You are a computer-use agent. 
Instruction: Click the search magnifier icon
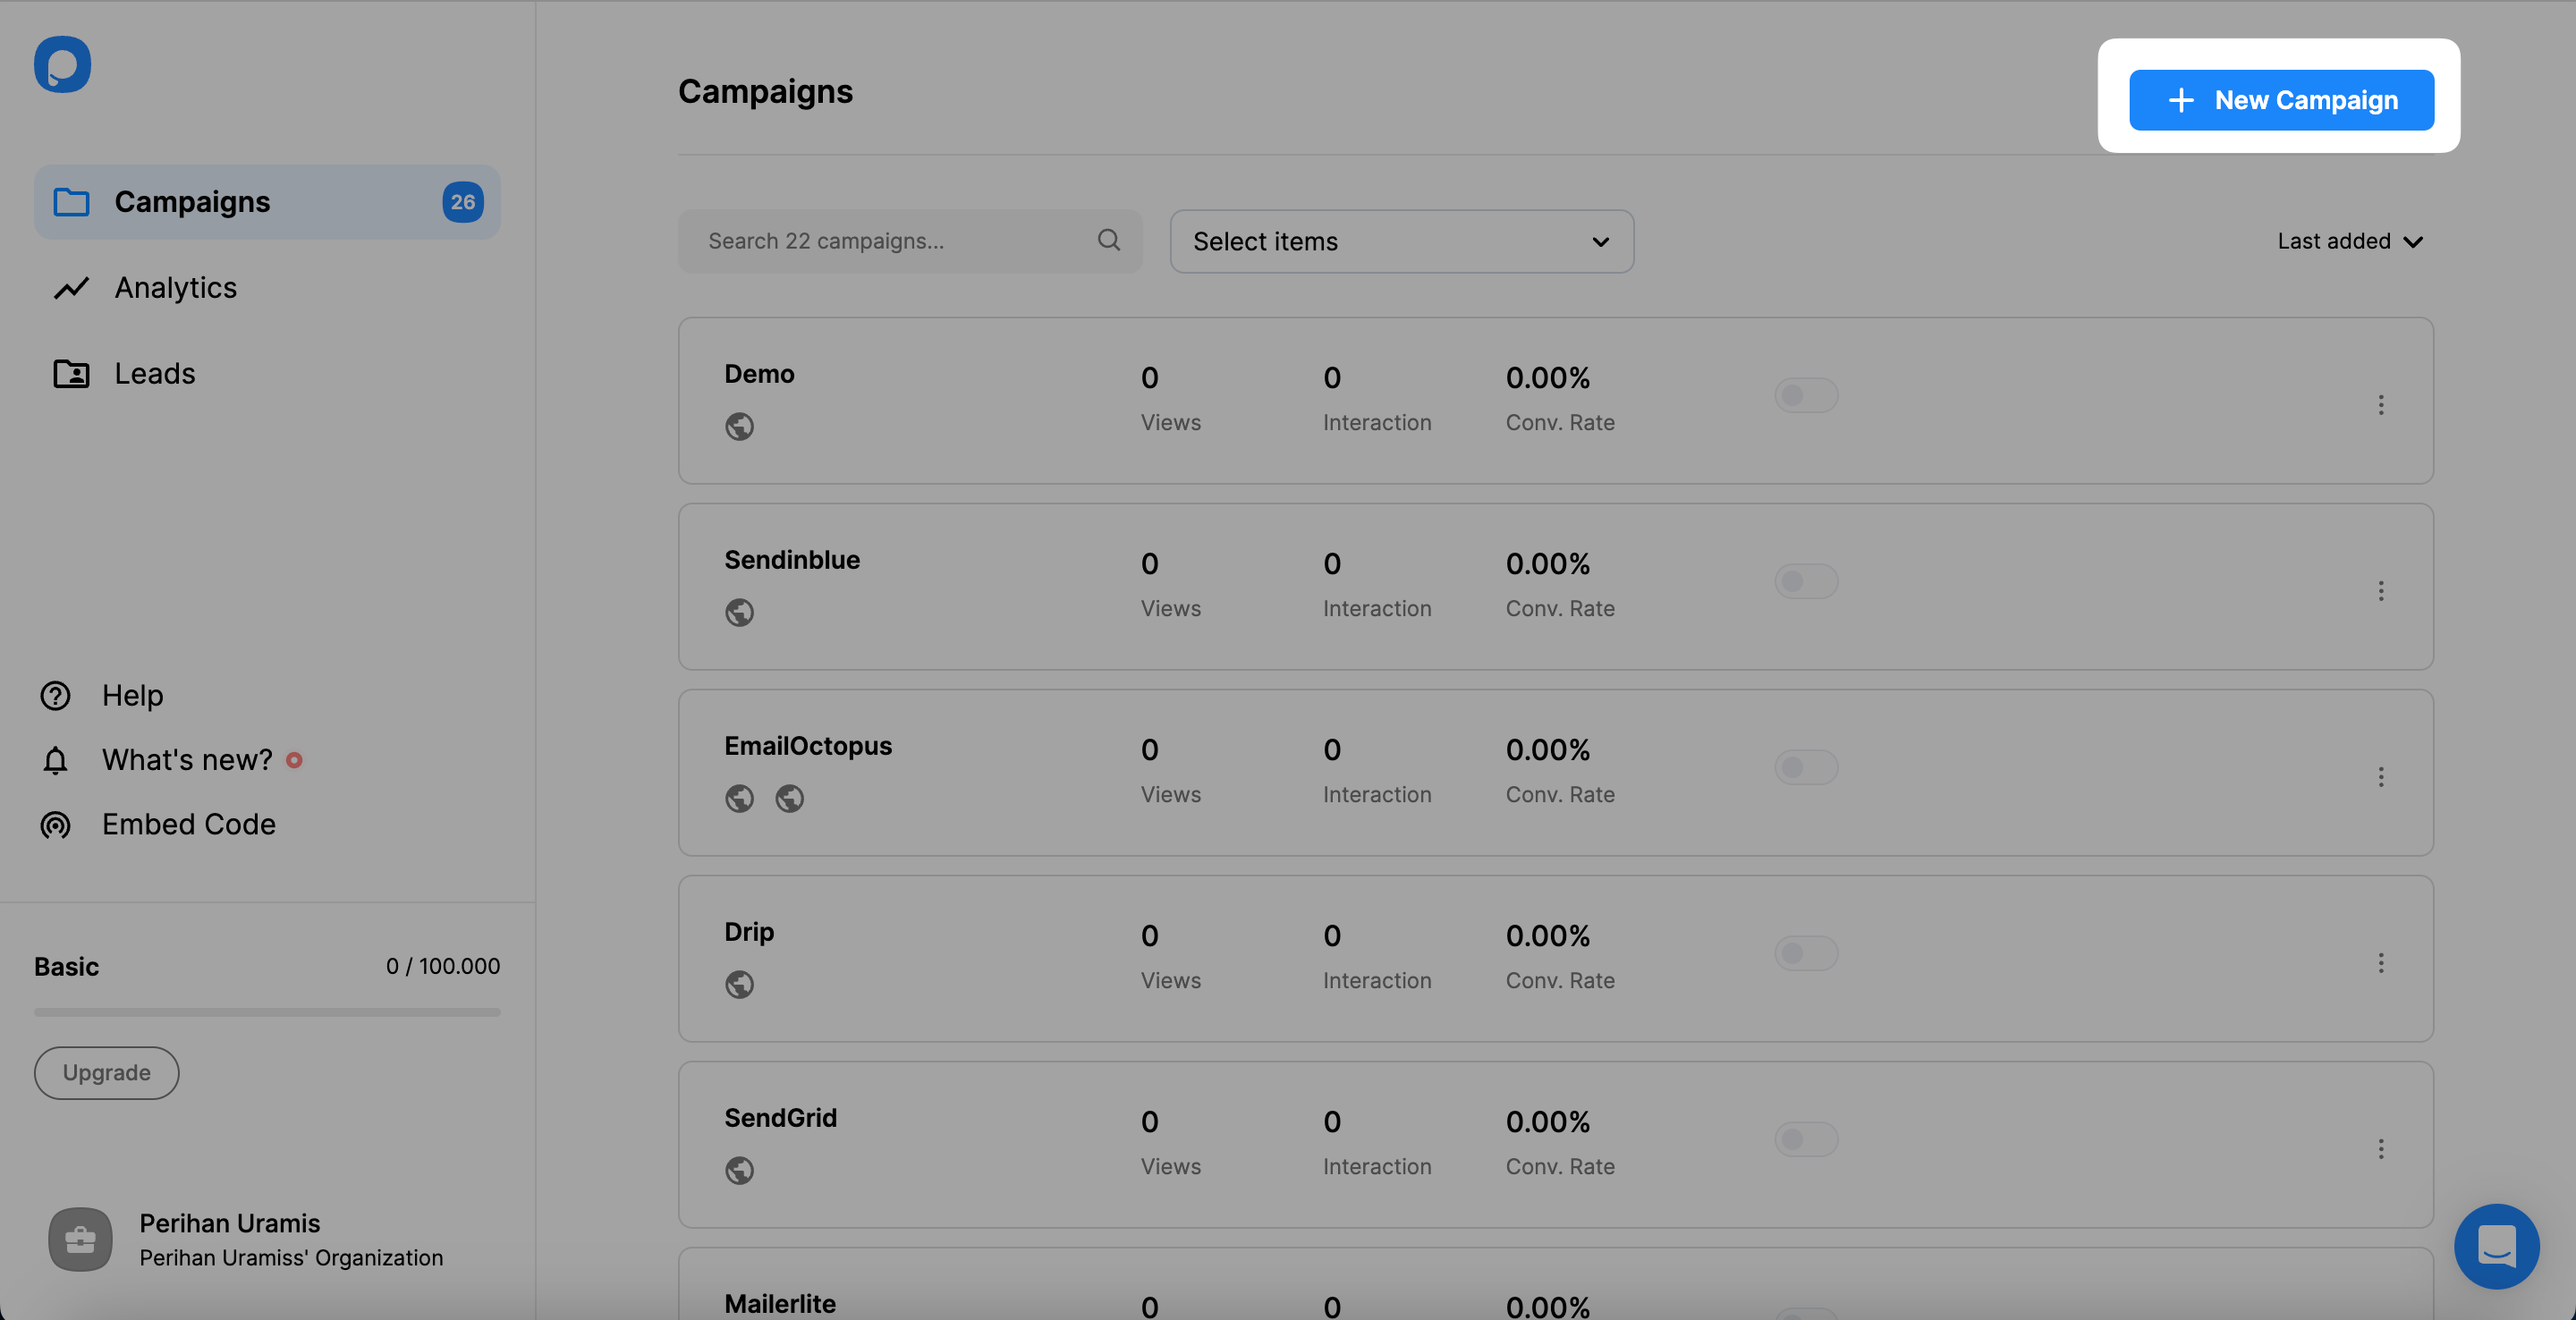pos(1108,240)
